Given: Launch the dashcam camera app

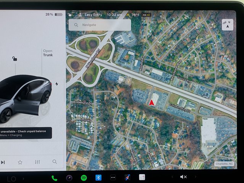Looking at the screenshot, I should (x=69, y=178).
